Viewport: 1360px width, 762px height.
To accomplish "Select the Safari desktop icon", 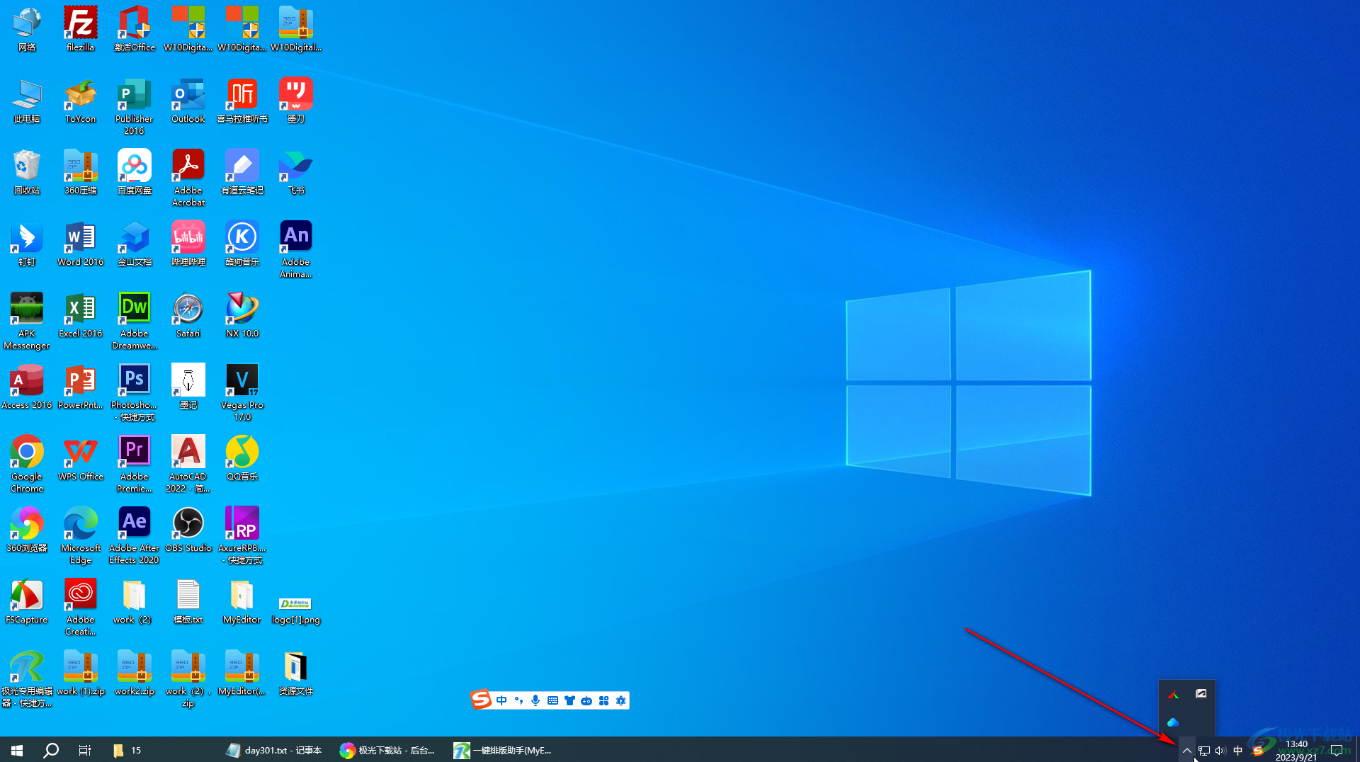I will coord(188,315).
